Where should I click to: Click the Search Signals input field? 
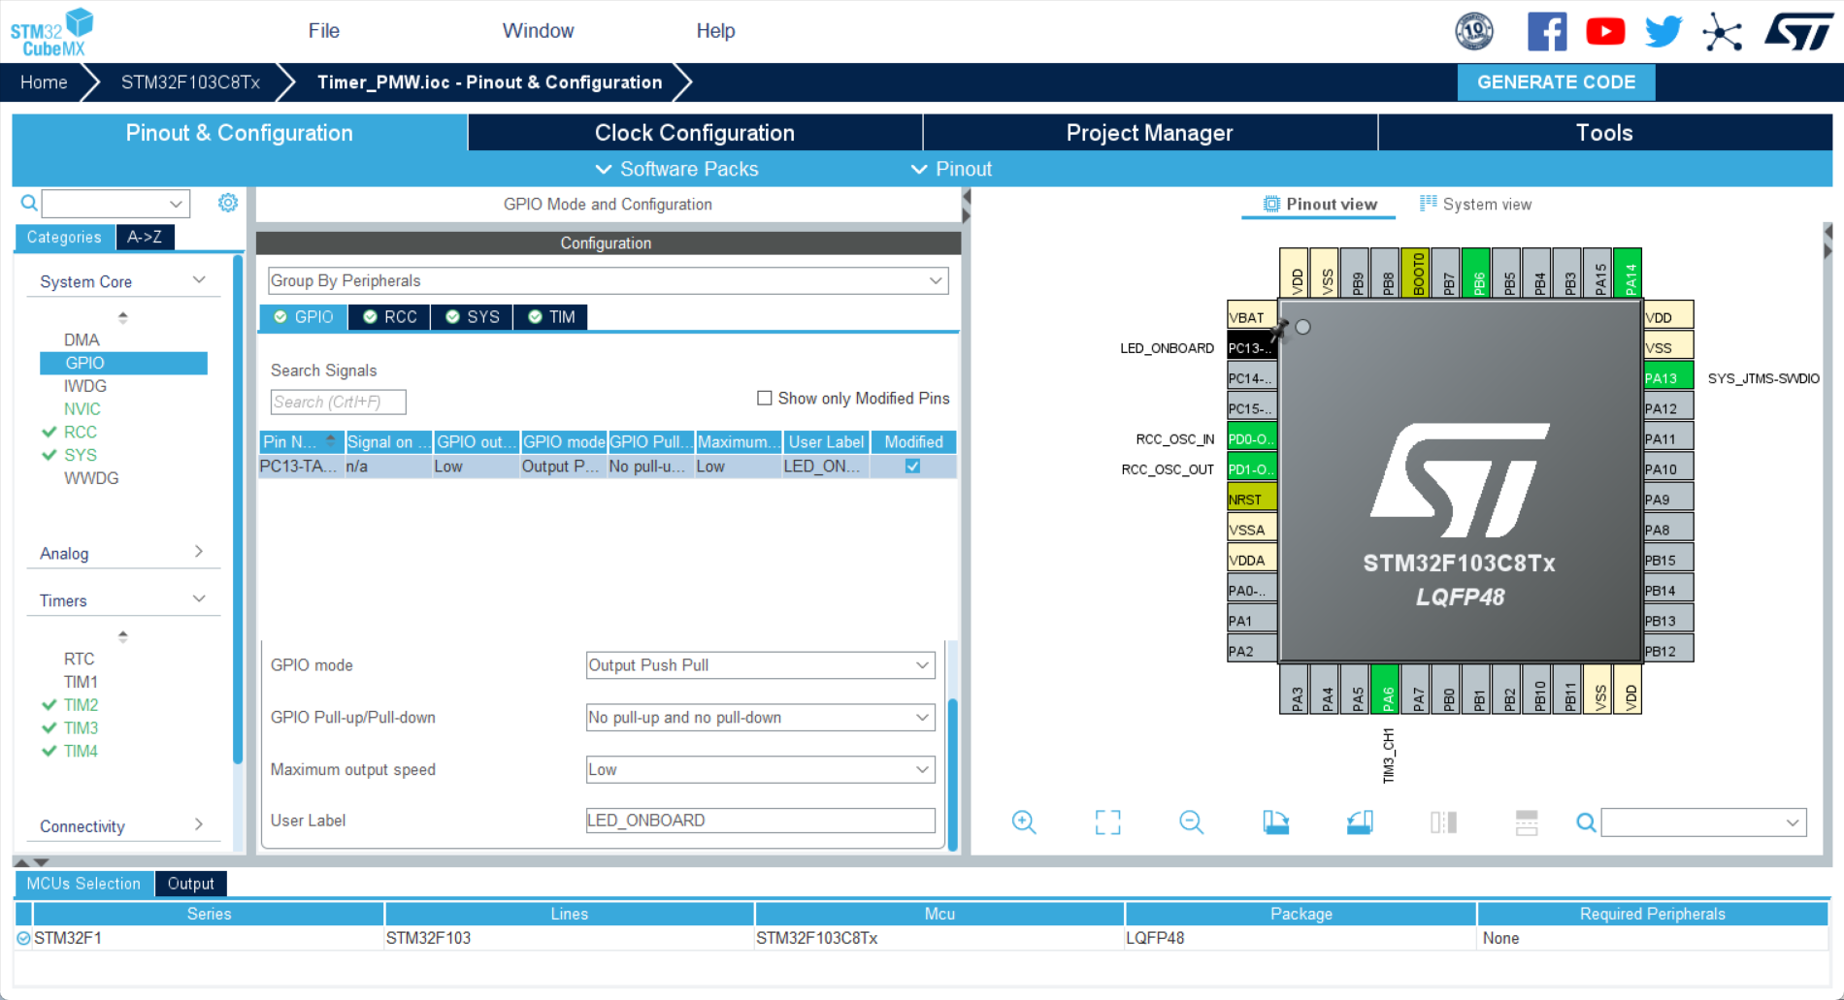338,402
